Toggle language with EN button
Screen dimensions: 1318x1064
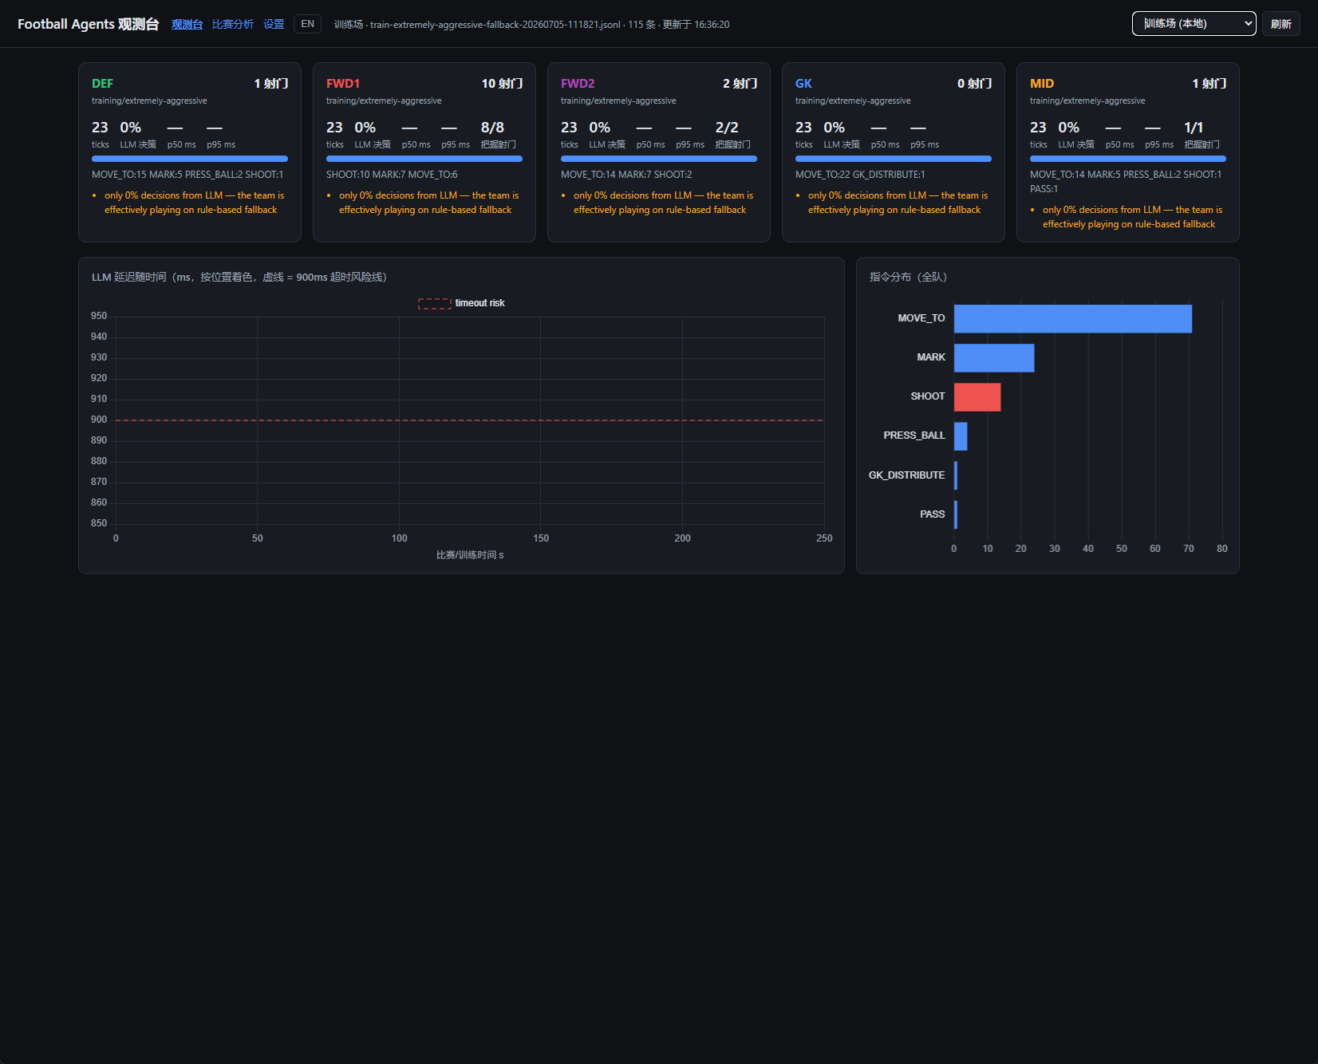tap(307, 24)
